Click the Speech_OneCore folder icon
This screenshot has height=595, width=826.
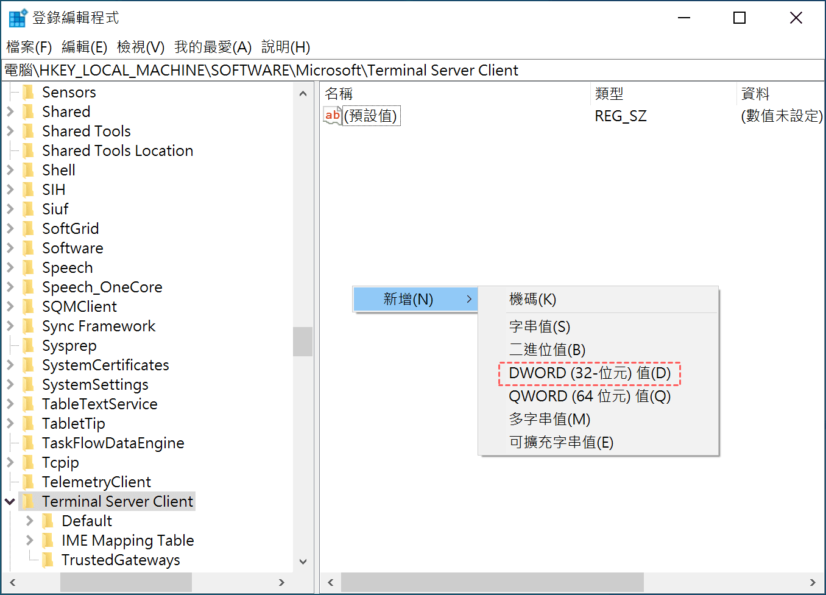(x=28, y=287)
